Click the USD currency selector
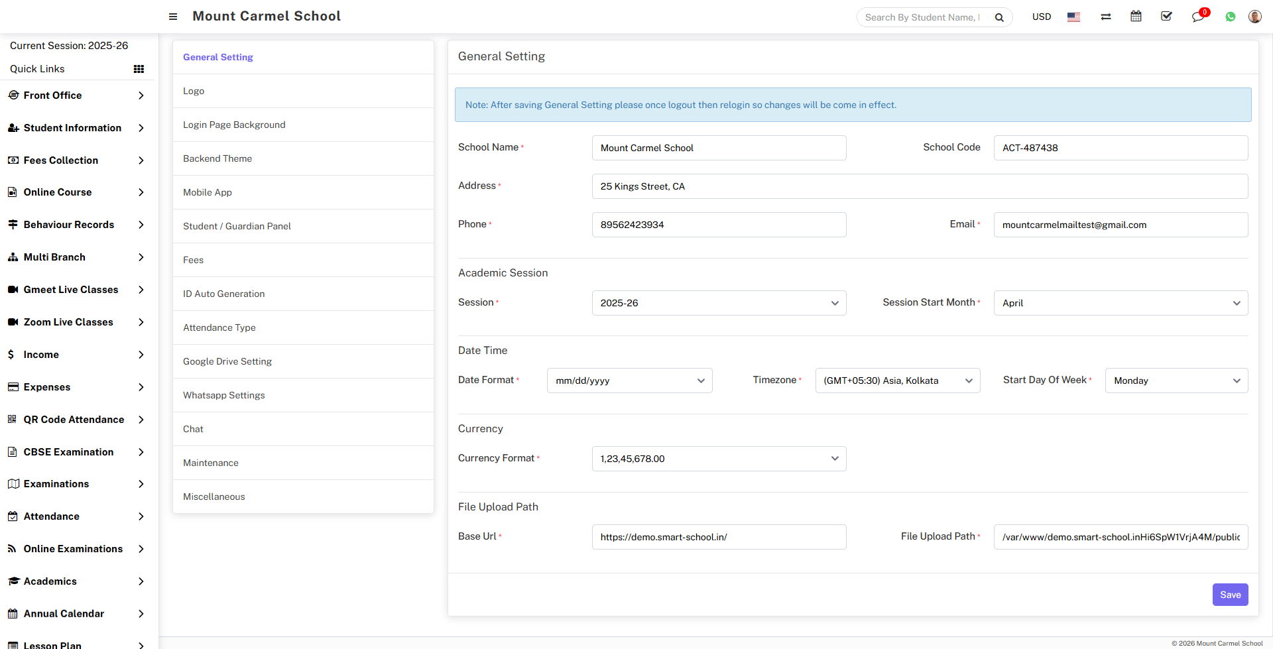The width and height of the screenshot is (1273, 649). pos(1041,17)
